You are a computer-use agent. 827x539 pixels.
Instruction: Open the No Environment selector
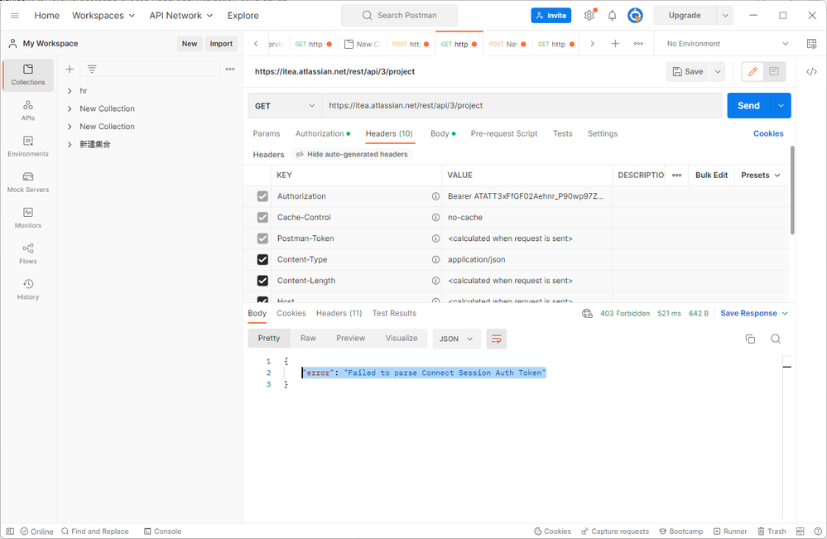coord(728,44)
